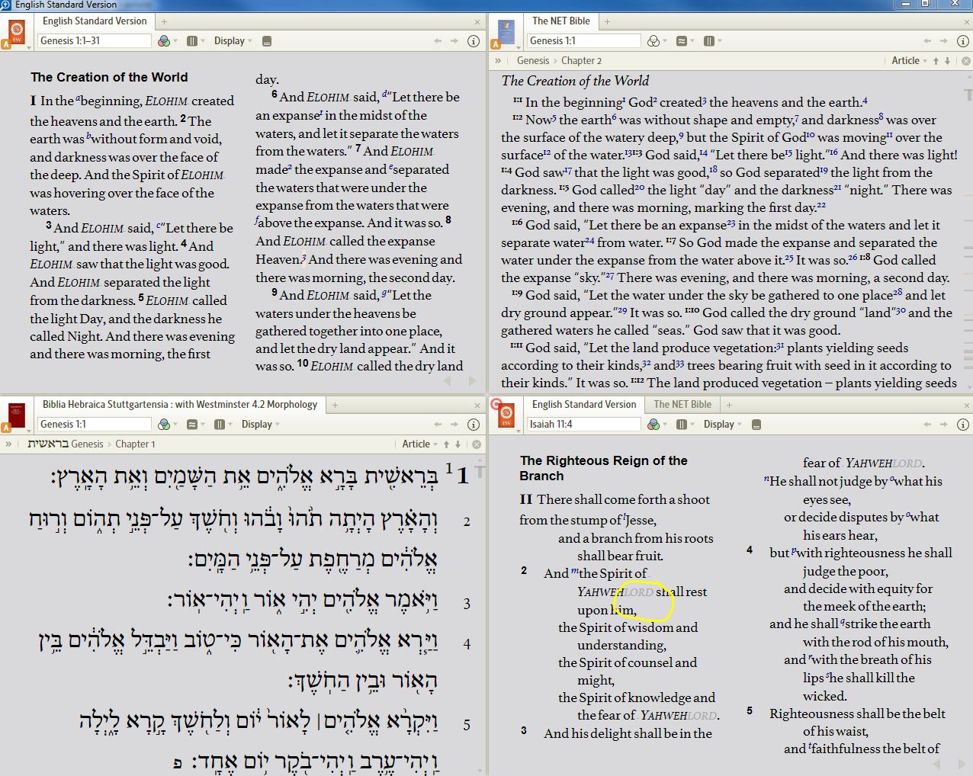This screenshot has height=776, width=973.
Task: Open Display dropdown in Genesis 1:1–31 panel
Action: pyautogui.click(x=233, y=41)
